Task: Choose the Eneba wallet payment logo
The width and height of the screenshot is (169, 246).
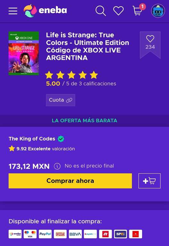Action: (x=15, y=234)
